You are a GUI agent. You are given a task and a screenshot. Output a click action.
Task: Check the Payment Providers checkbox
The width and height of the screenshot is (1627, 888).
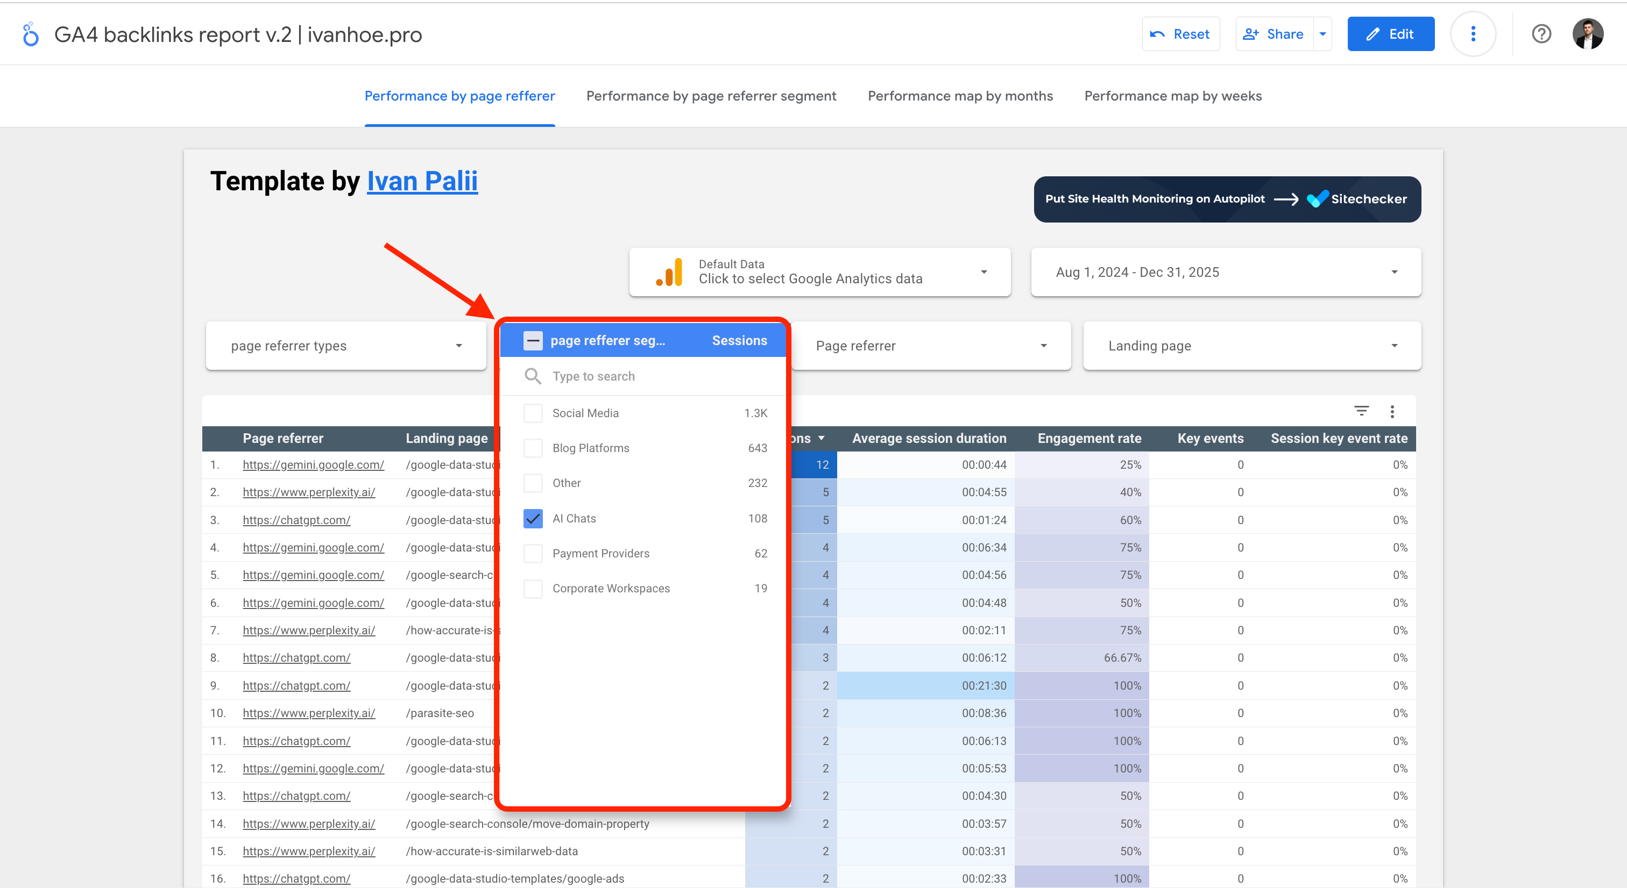(x=533, y=554)
